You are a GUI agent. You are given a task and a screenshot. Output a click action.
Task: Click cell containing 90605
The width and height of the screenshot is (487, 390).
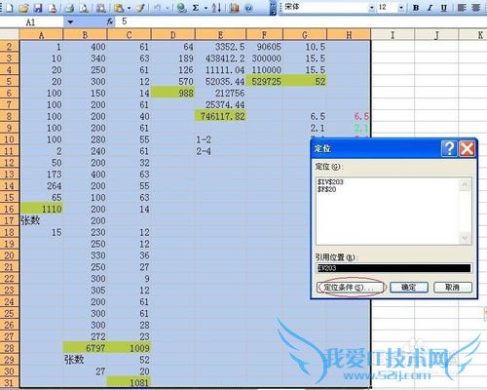coord(265,47)
